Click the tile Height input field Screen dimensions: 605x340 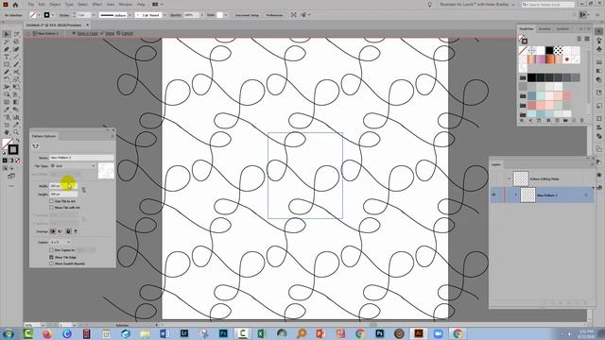pyautogui.click(x=63, y=195)
